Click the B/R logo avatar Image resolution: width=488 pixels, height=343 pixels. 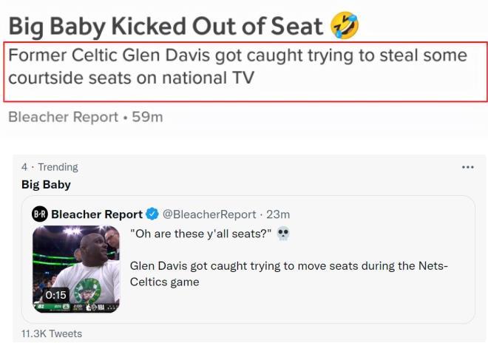40,214
